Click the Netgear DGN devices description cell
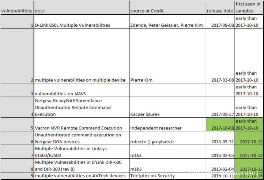Image resolution: width=264 pixels, height=180 pixels. (82, 138)
